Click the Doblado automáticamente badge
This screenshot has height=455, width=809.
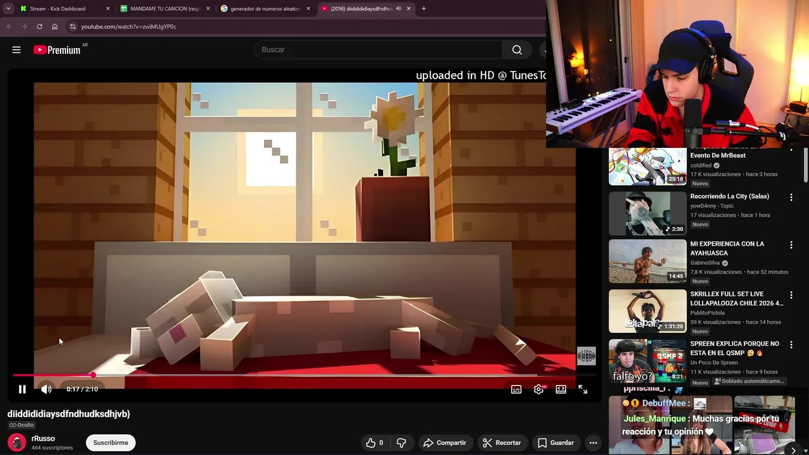[749, 382]
